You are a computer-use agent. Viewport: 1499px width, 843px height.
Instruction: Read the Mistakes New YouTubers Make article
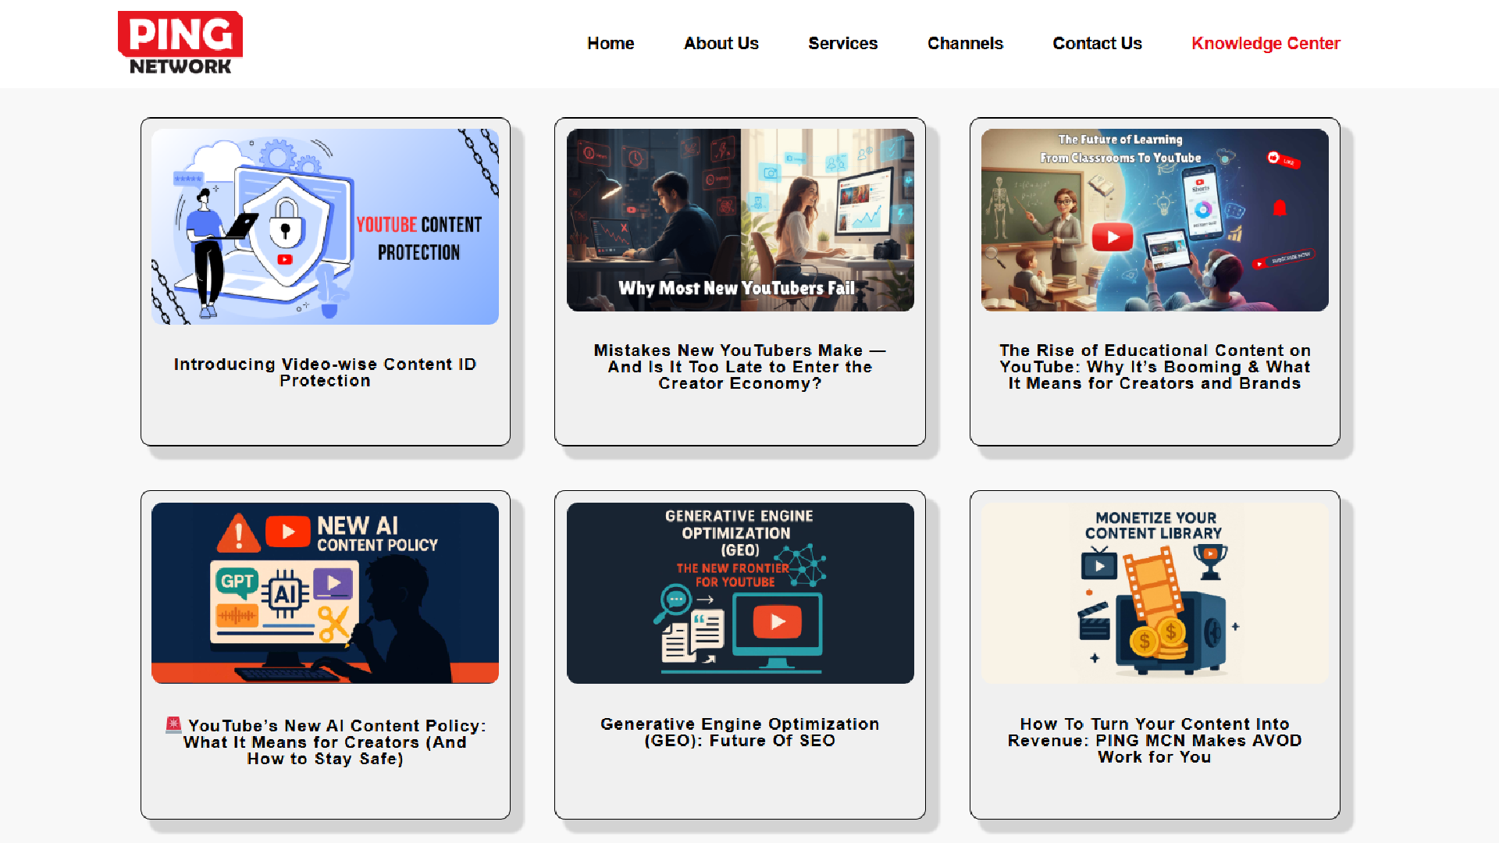740,367
